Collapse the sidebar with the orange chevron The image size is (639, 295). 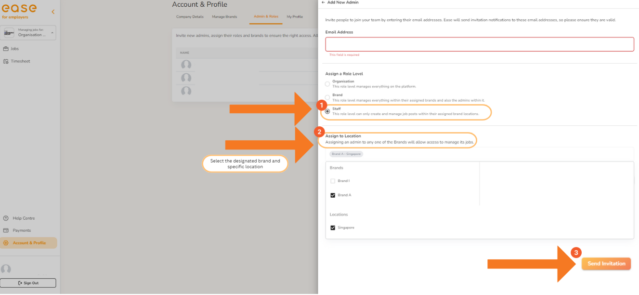[53, 11]
